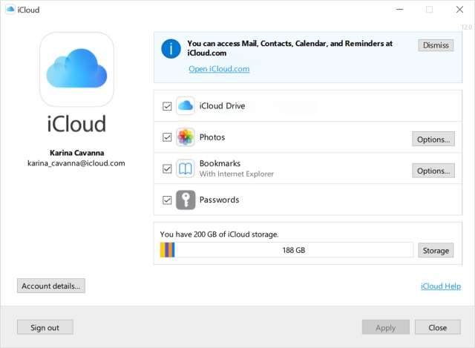Click the large iCloud logo

point(76,70)
